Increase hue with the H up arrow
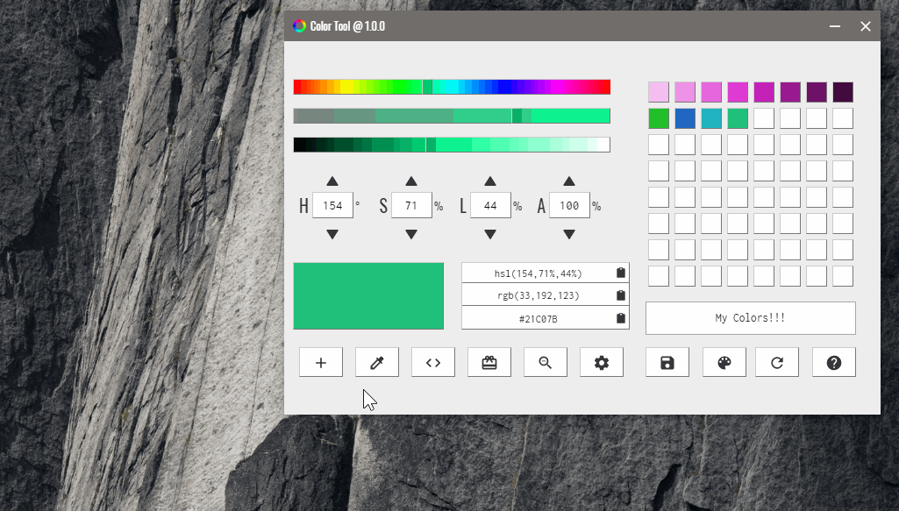Image resolution: width=899 pixels, height=511 pixels. [x=332, y=181]
